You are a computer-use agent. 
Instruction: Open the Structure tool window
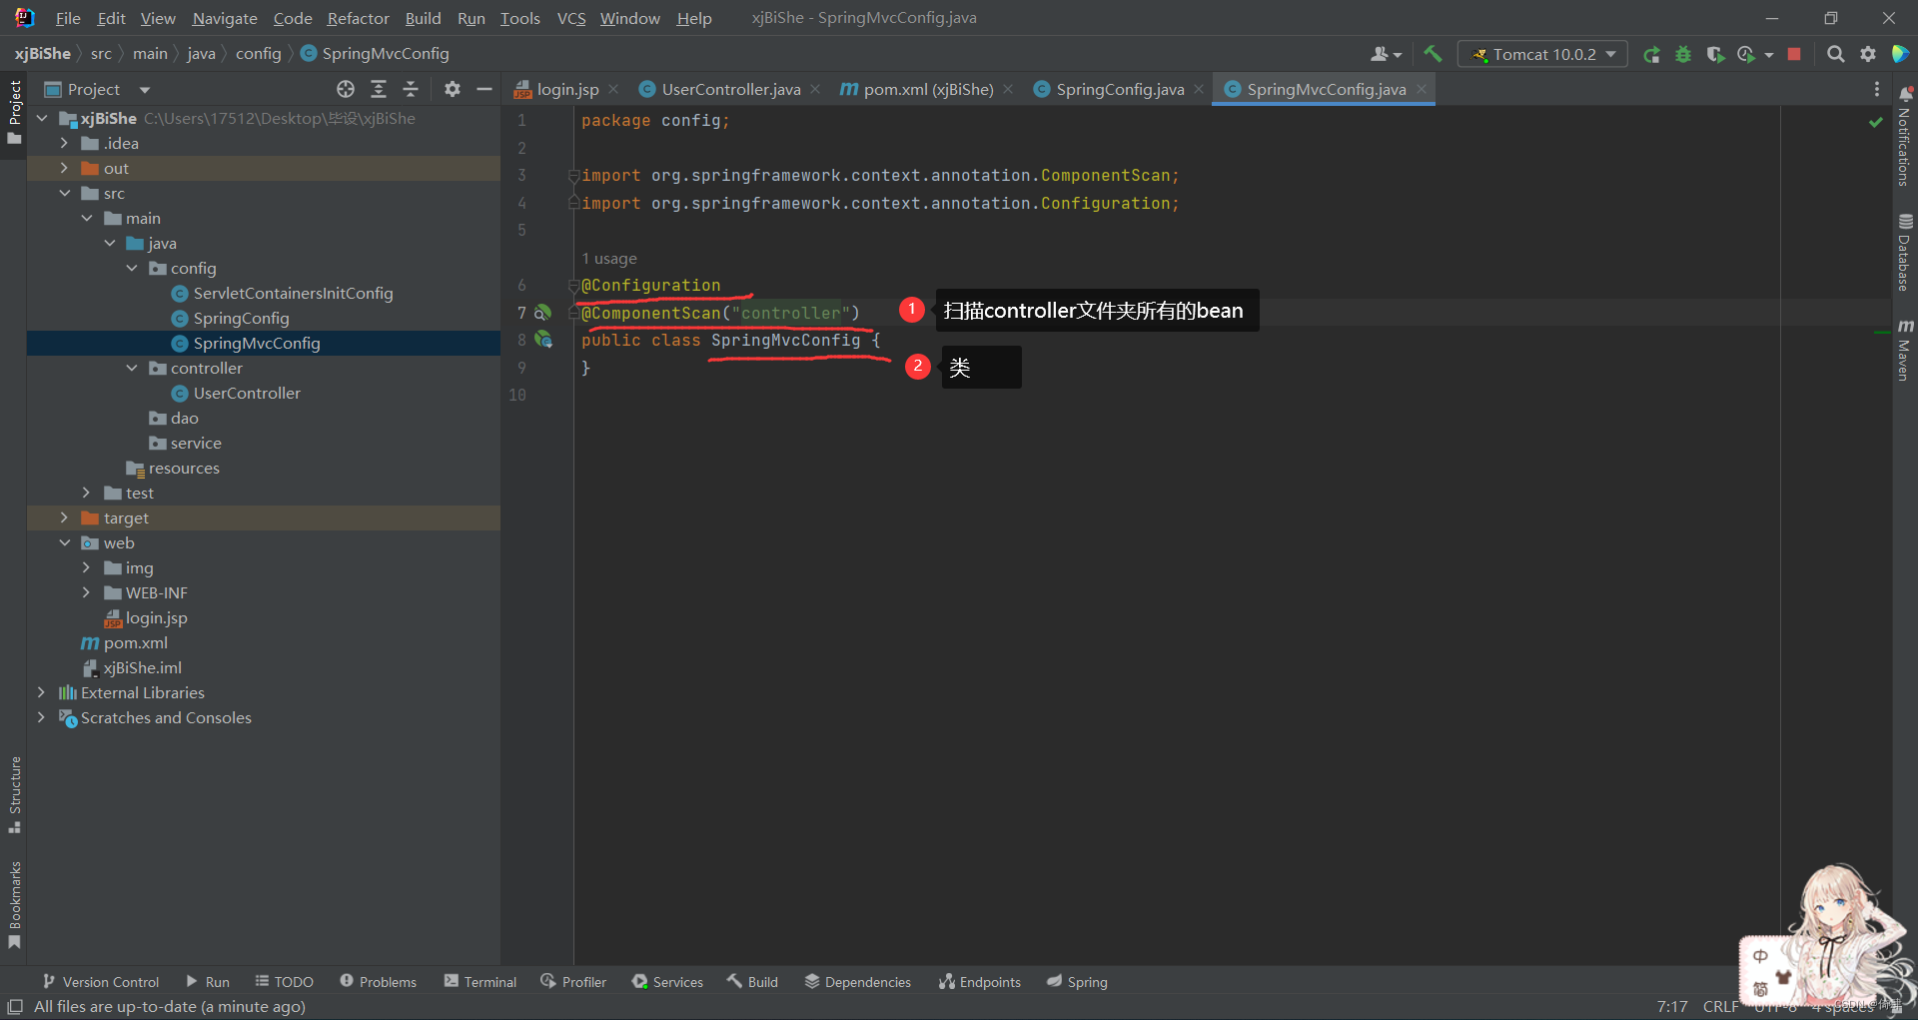tap(14, 794)
